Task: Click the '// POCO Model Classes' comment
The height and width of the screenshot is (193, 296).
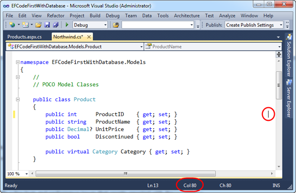Action: [66, 85]
